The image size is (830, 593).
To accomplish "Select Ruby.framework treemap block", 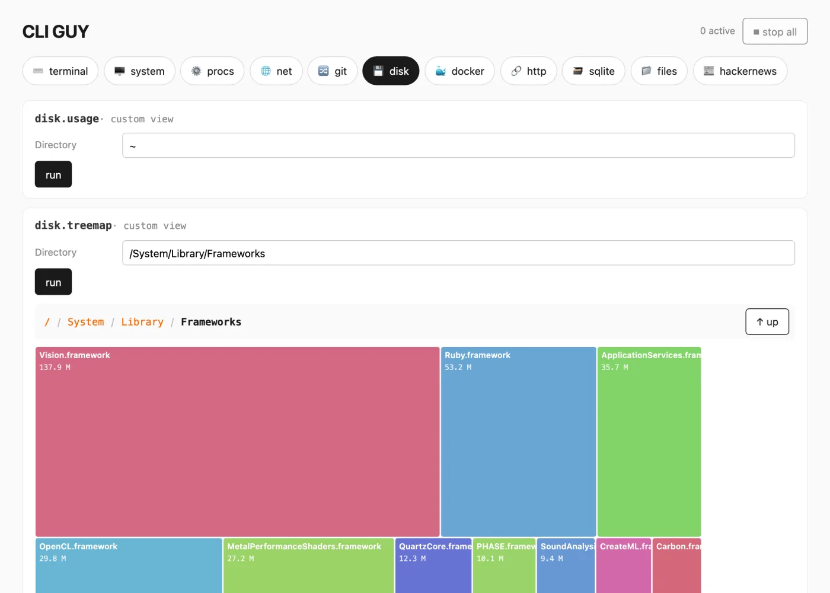I will click(x=518, y=442).
